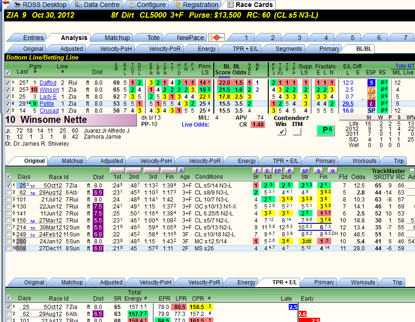This screenshot has height=322, width=415.
Task: Click jockey name 'Juarez Jr Alfredo J'
Action: (x=106, y=131)
